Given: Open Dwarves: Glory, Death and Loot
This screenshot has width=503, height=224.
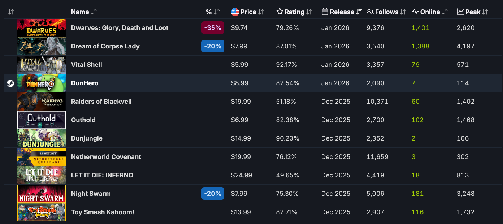Looking at the screenshot, I should [x=120, y=28].
